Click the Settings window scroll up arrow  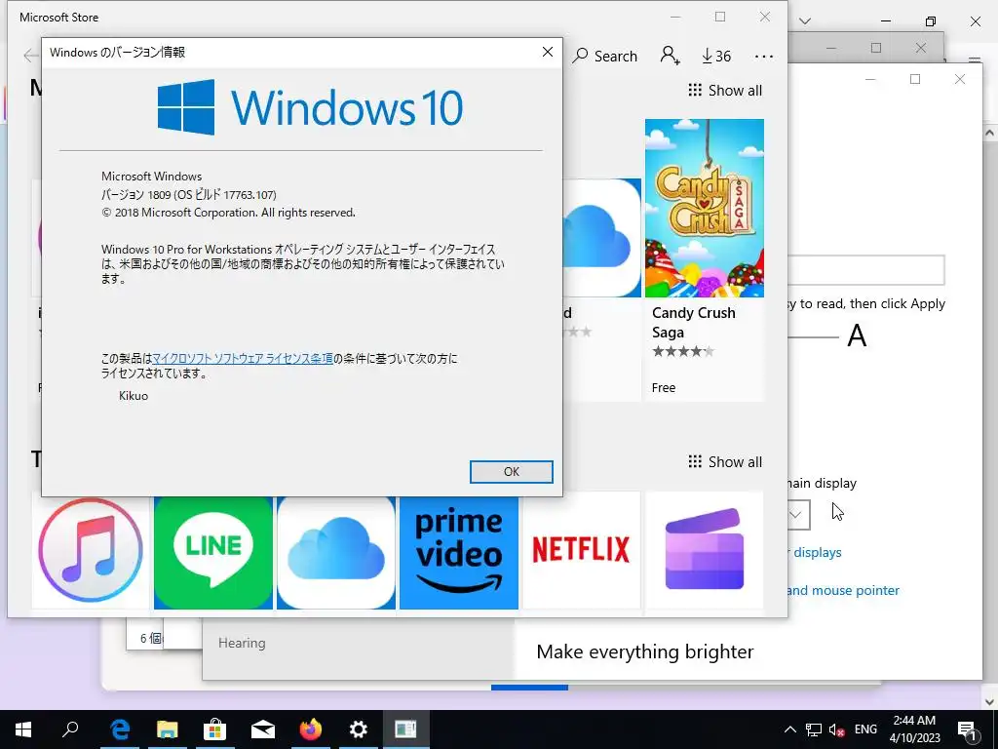990,133
